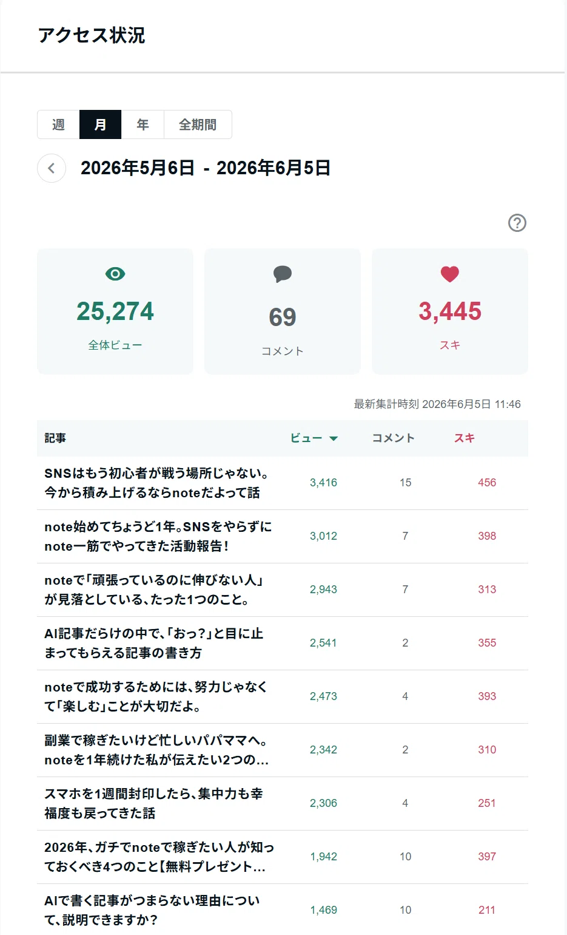Click the eye icon above 25,274
This screenshot has width=567, height=935.
(x=115, y=274)
